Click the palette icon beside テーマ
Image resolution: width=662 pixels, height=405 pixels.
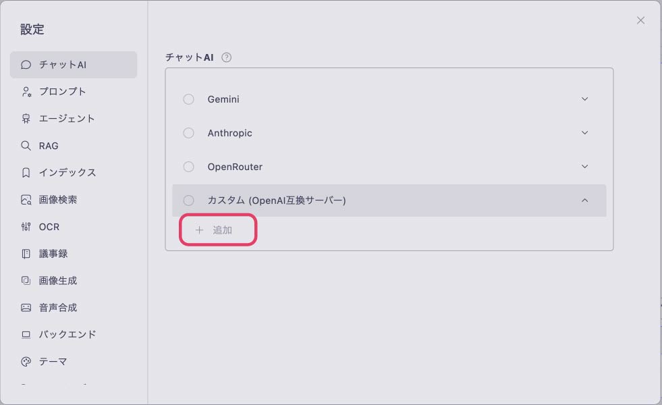click(26, 362)
